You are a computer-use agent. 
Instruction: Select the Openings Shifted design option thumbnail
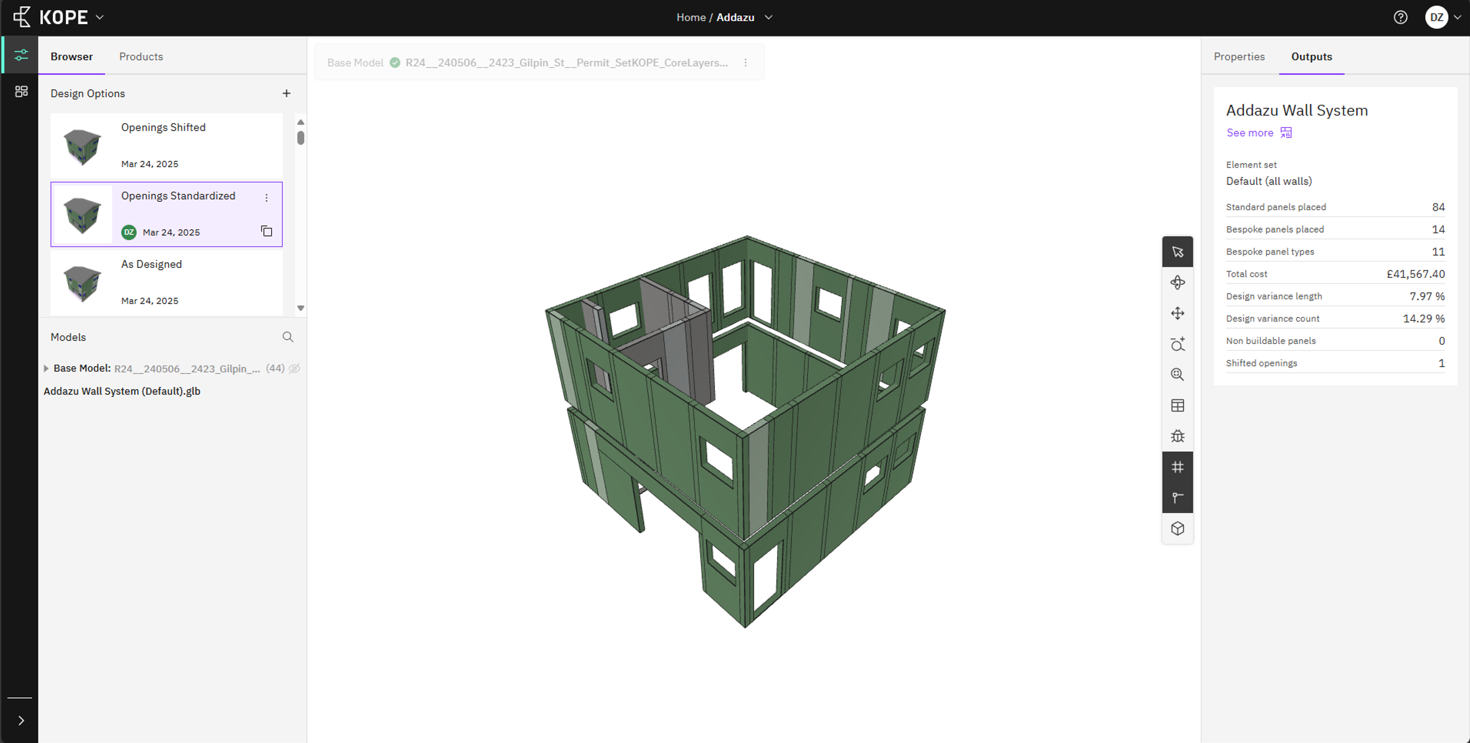(82, 146)
